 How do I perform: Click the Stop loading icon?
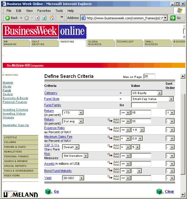tap(37, 18)
